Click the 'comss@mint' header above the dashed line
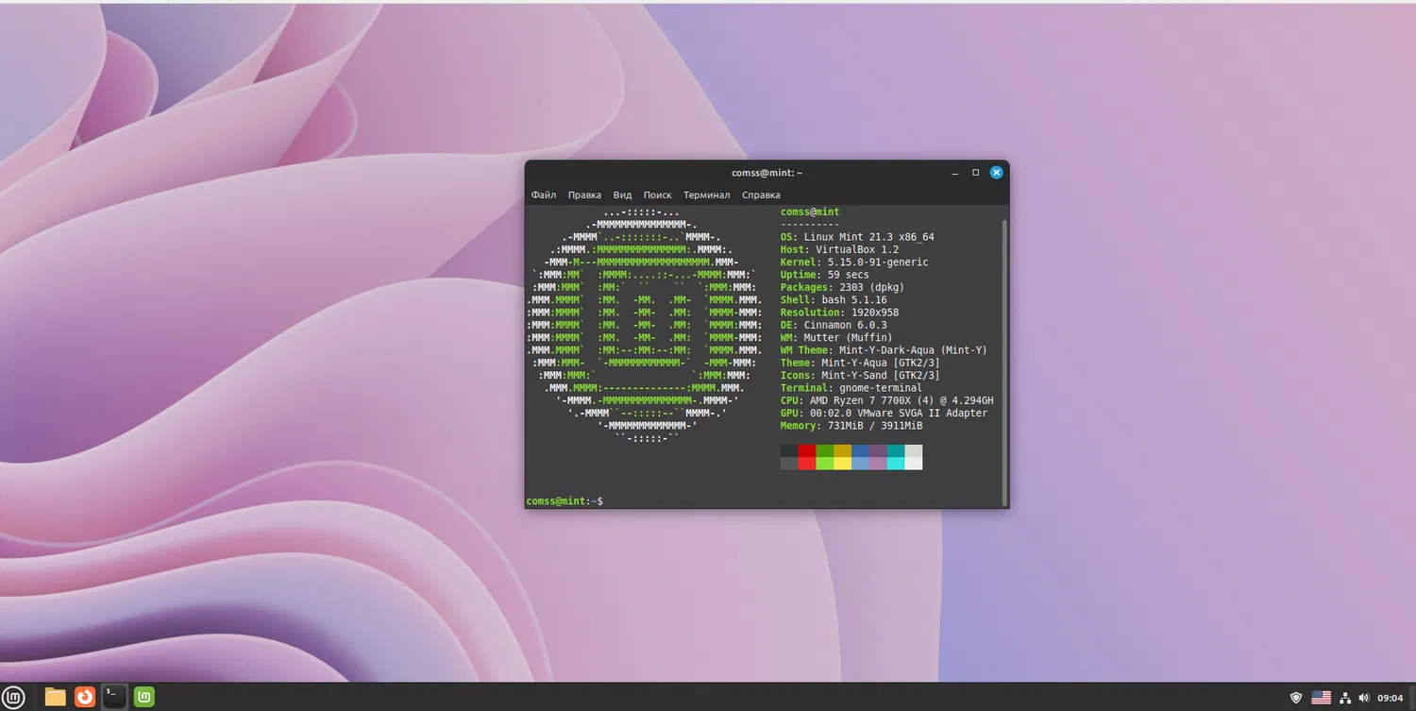Viewport: 1416px width, 711px height. pos(810,212)
